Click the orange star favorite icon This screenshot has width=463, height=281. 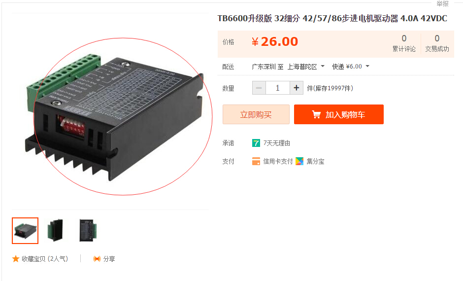[16, 259]
